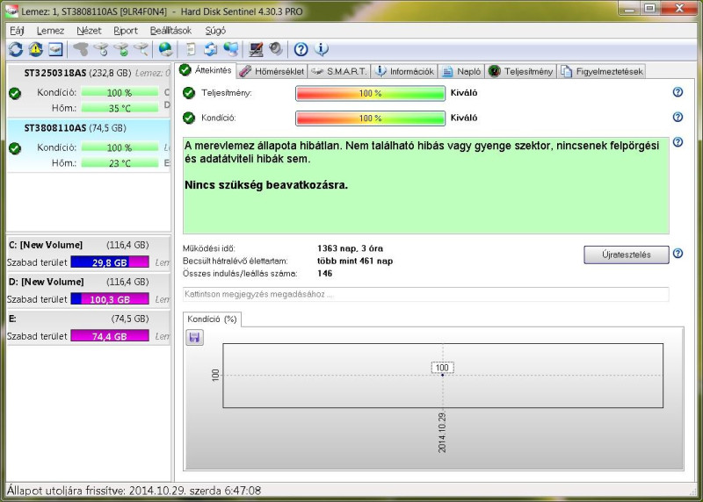Image resolution: width=703 pixels, height=502 pixels.
Task: Click help icon next to Újratesztelés button
Action: 678,254
